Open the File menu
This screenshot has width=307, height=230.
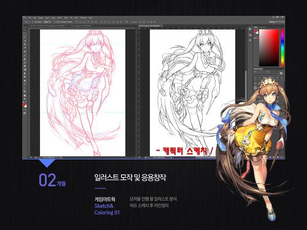tap(30, 18)
